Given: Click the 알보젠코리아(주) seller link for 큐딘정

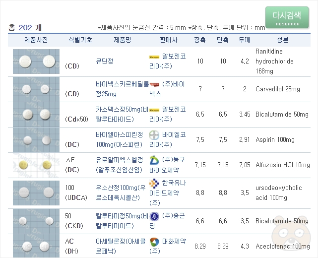Looking at the screenshot, I should tap(168, 61).
